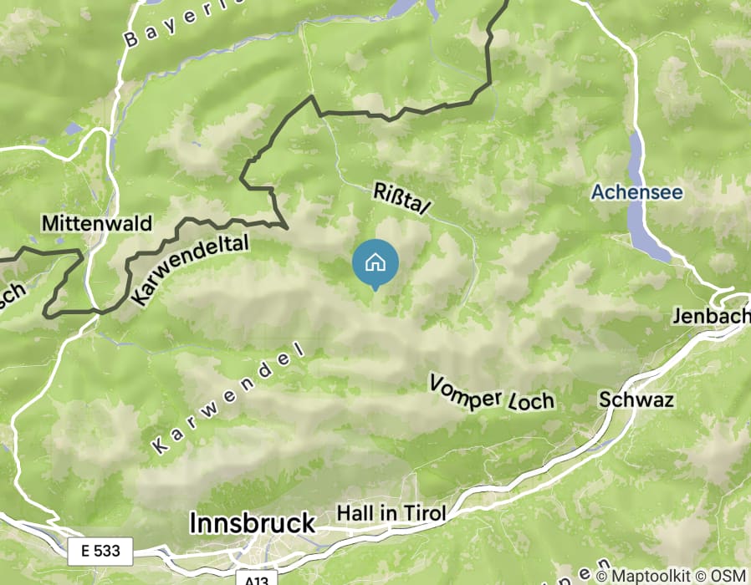751x585 pixels.
Task: Click the Jenbach town label
Action: tap(712, 316)
